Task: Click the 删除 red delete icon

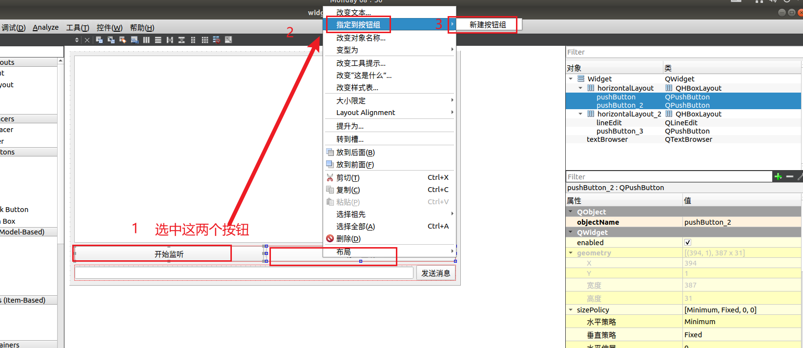Action: pyautogui.click(x=330, y=238)
